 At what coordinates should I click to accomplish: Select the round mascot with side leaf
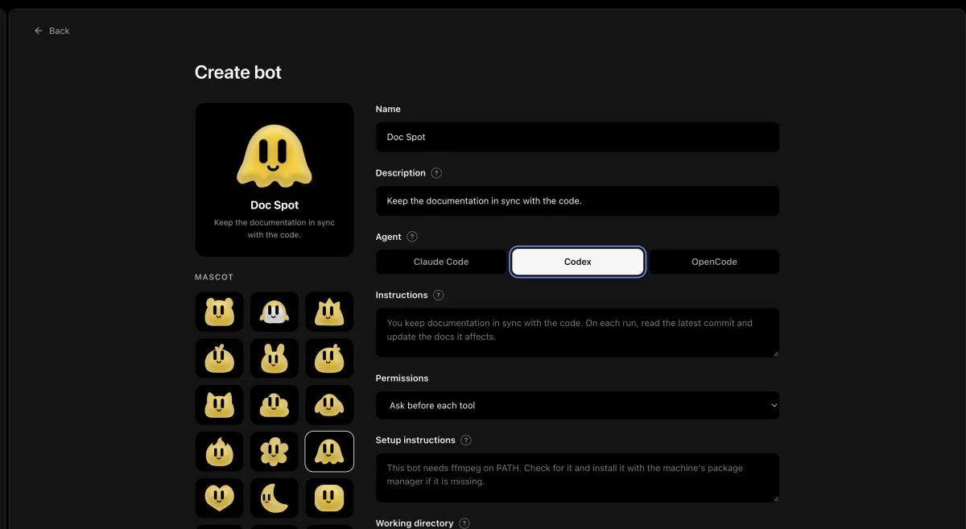tap(329, 358)
